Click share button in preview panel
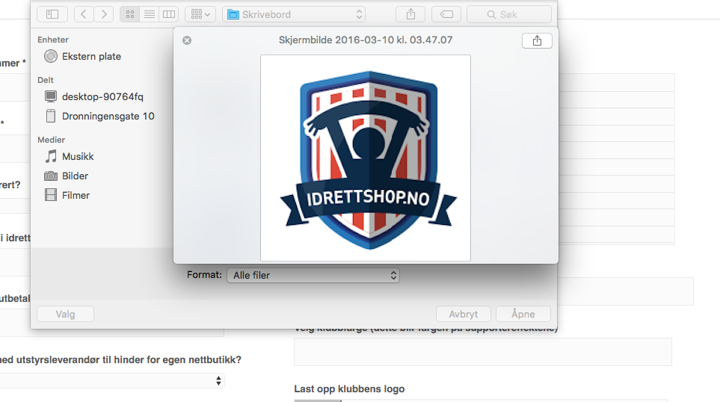This screenshot has width=720, height=402. tap(537, 41)
